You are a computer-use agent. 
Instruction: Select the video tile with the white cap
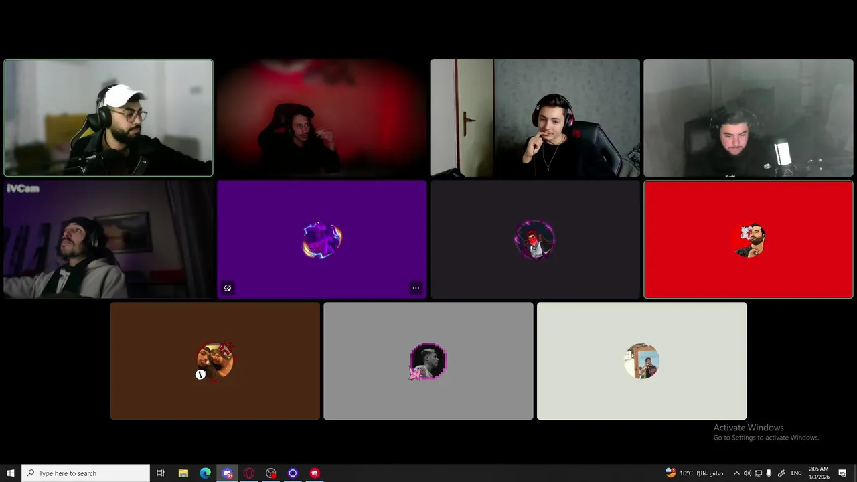coord(108,118)
